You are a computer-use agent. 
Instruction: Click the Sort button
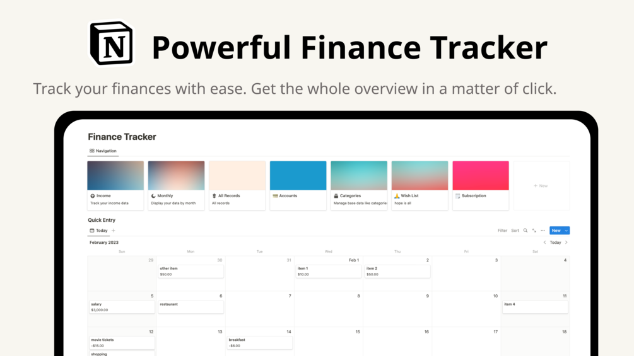pos(515,231)
